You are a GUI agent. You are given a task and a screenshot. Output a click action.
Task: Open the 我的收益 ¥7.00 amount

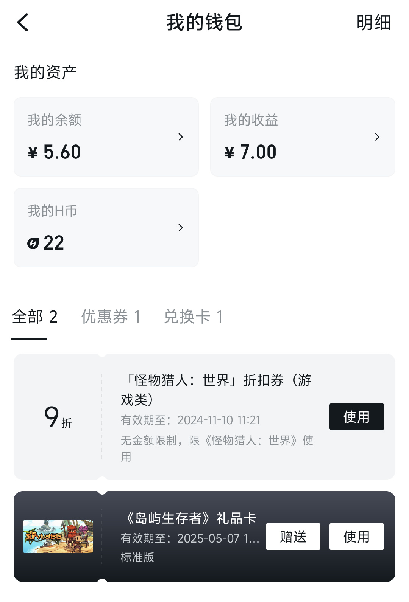(x=250, y=152)
